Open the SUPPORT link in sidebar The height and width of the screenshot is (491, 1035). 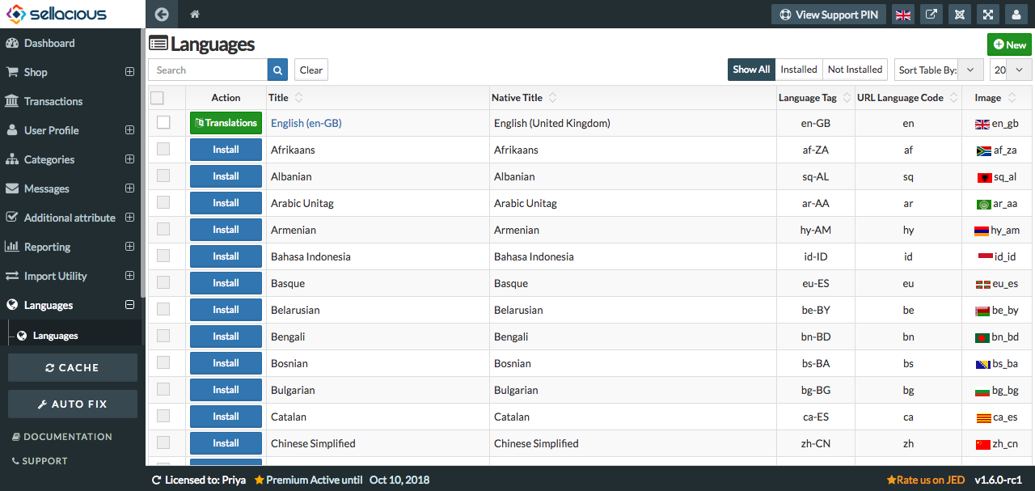pos(40,461)
